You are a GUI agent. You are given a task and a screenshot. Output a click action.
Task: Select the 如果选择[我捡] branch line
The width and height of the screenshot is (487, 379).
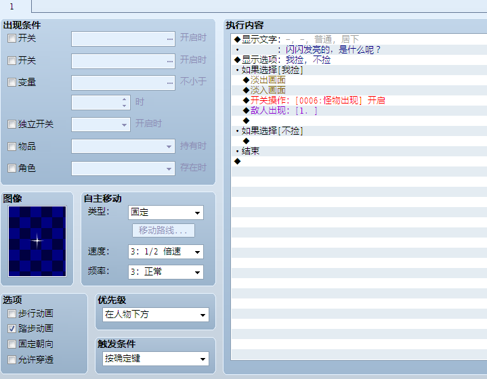[x=360, y=70]
